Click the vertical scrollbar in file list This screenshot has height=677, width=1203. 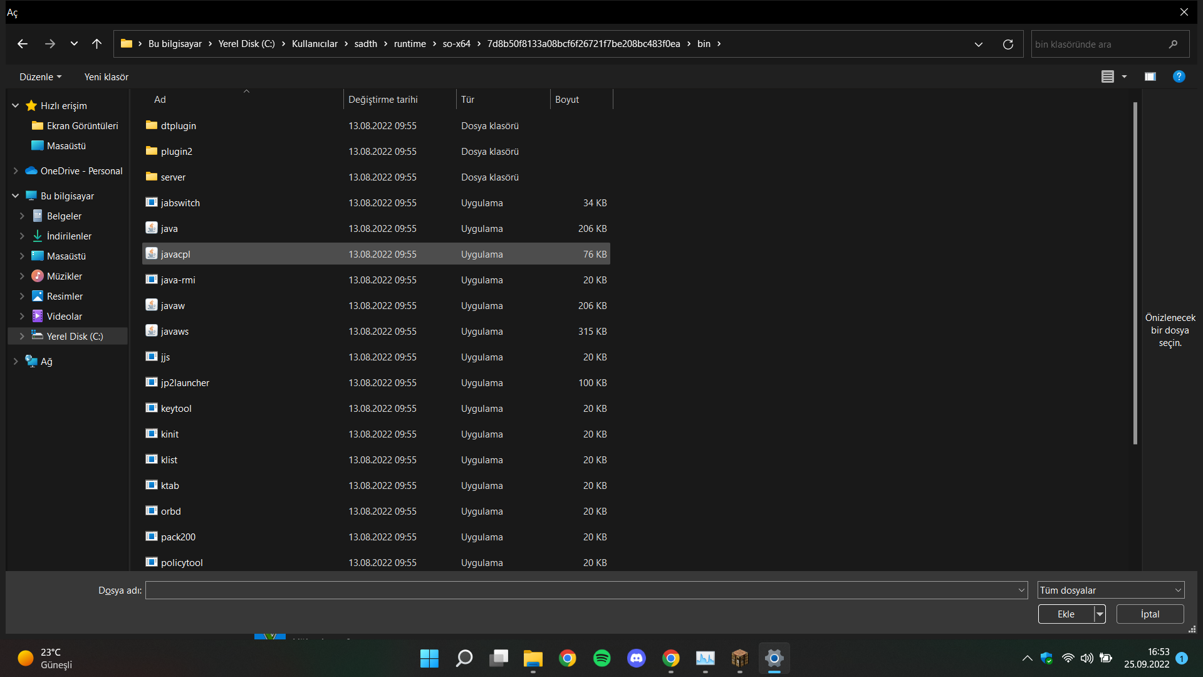coord(1135,273)
